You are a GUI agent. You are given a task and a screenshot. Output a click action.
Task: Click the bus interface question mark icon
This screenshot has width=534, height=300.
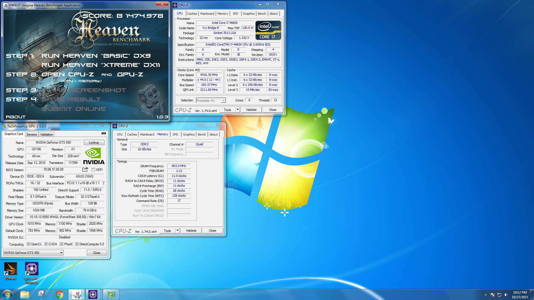[x=103, y=183]
